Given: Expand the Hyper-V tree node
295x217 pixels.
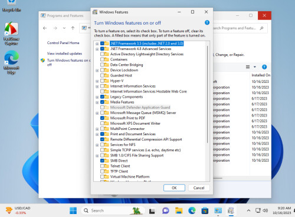Looking at the screenshot, I should tap(97, 81).
